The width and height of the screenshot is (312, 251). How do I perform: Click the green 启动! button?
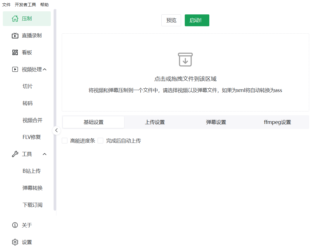197,20
